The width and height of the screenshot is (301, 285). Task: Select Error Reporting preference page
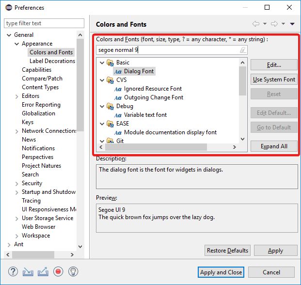(41, 105)
